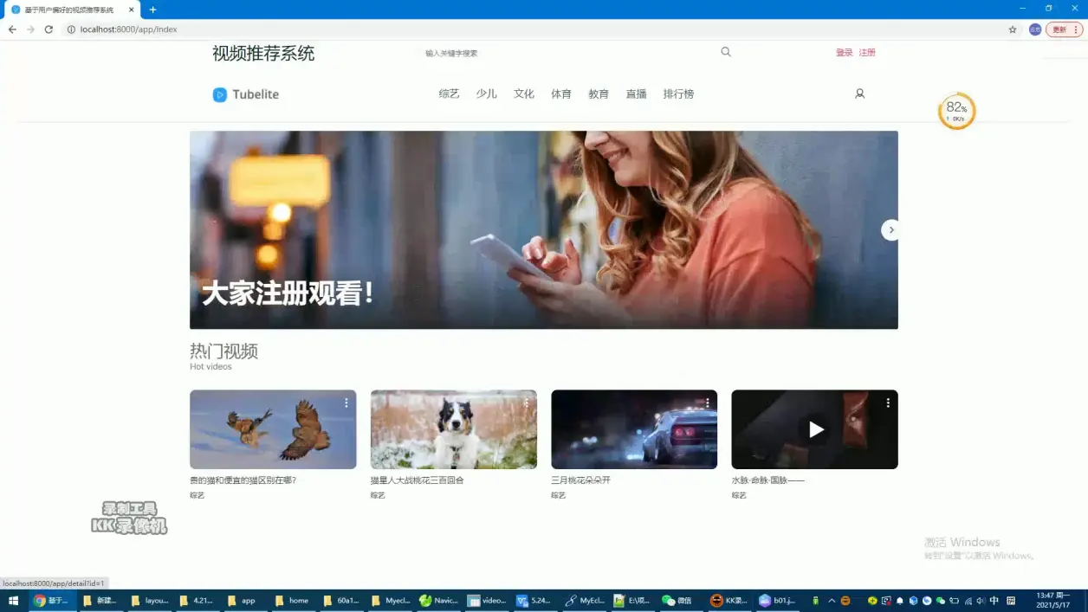Open the 综艺 category
This screenshot has height=612, width=1088.
[449, 94]
